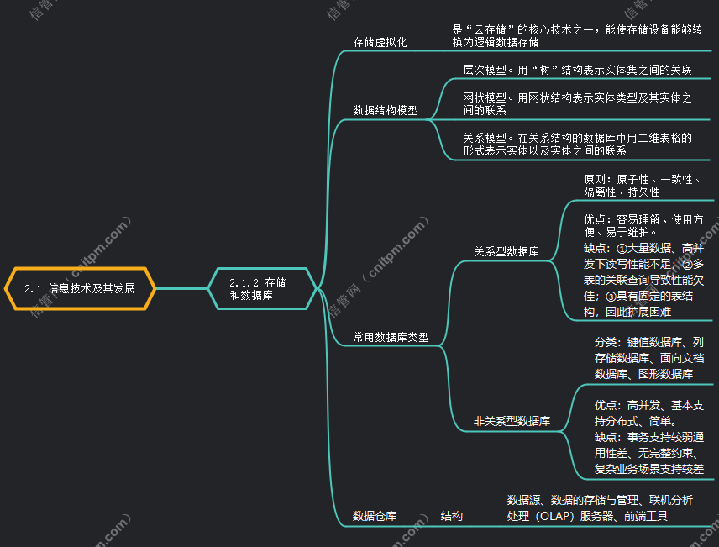Click the "云存储"的核心技术之一 description text
719x547 pixels.
[x=577, y=35]
